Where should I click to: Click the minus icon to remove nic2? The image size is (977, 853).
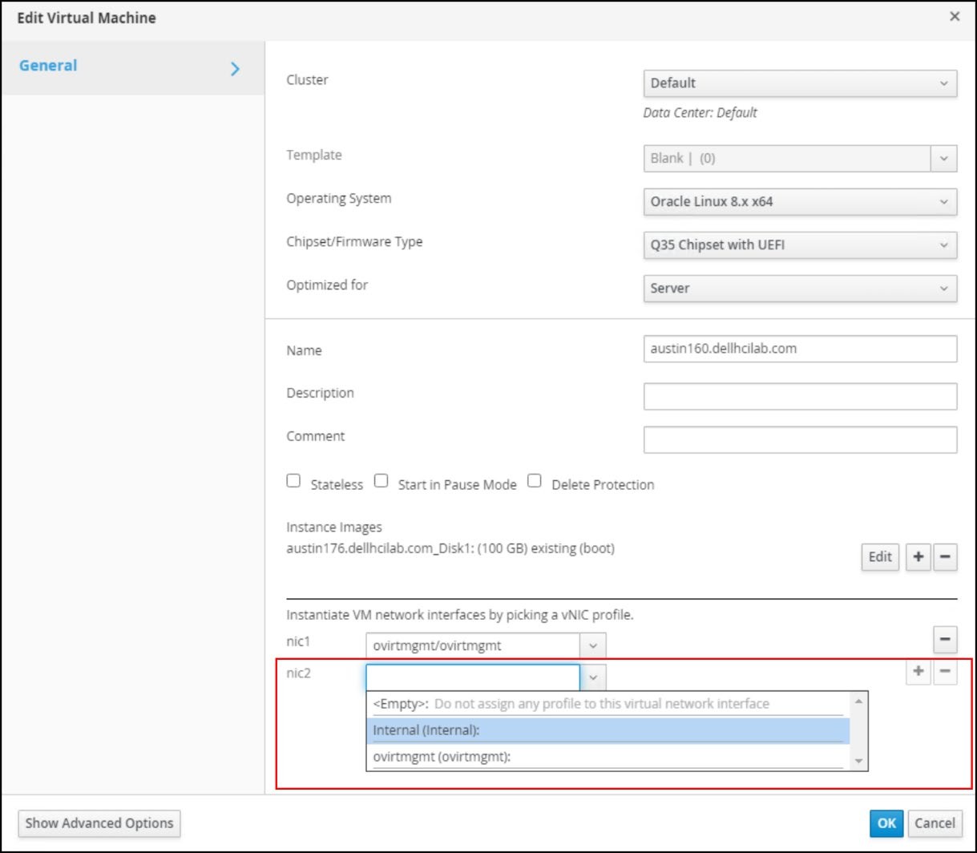944,673
